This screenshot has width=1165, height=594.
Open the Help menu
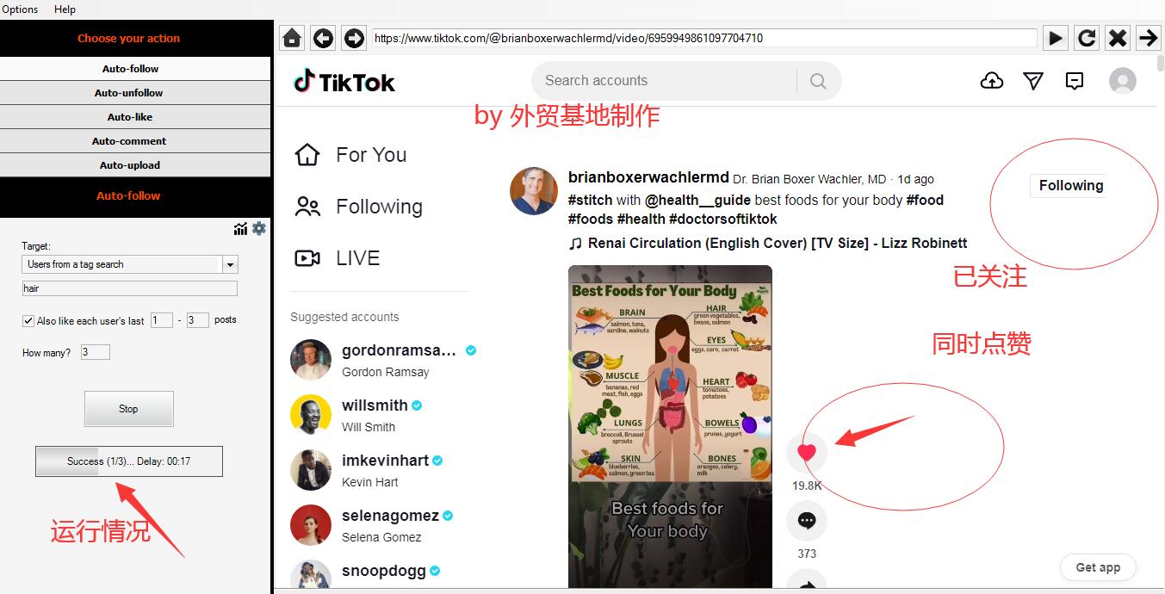[65, 9]
